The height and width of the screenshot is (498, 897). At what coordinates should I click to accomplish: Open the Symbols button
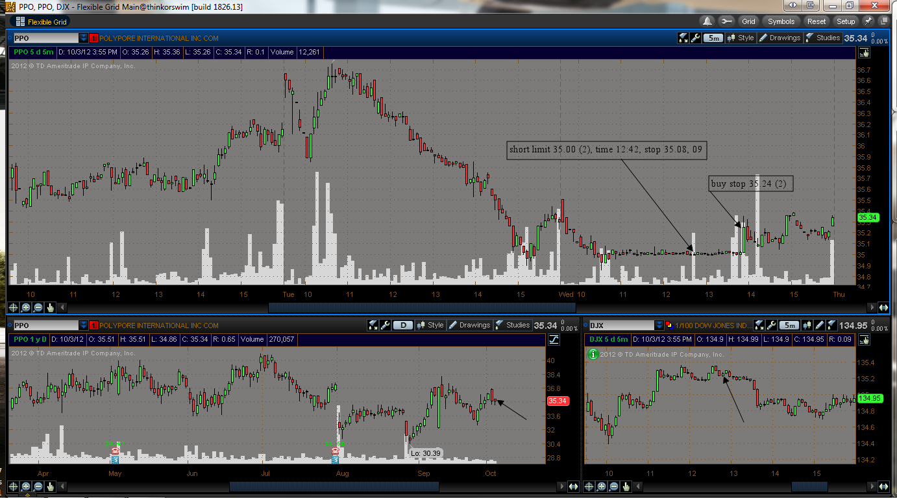click(x=781, y=21)
